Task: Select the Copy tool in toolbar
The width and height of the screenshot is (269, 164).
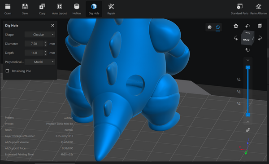Action: coord(42,9)
